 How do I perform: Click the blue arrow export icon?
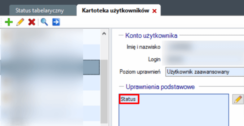tap(56, 22)
